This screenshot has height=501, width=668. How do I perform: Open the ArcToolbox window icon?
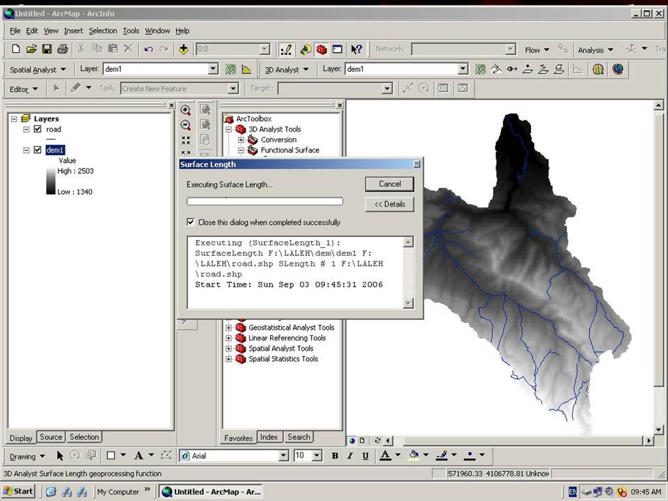point(321,49)
